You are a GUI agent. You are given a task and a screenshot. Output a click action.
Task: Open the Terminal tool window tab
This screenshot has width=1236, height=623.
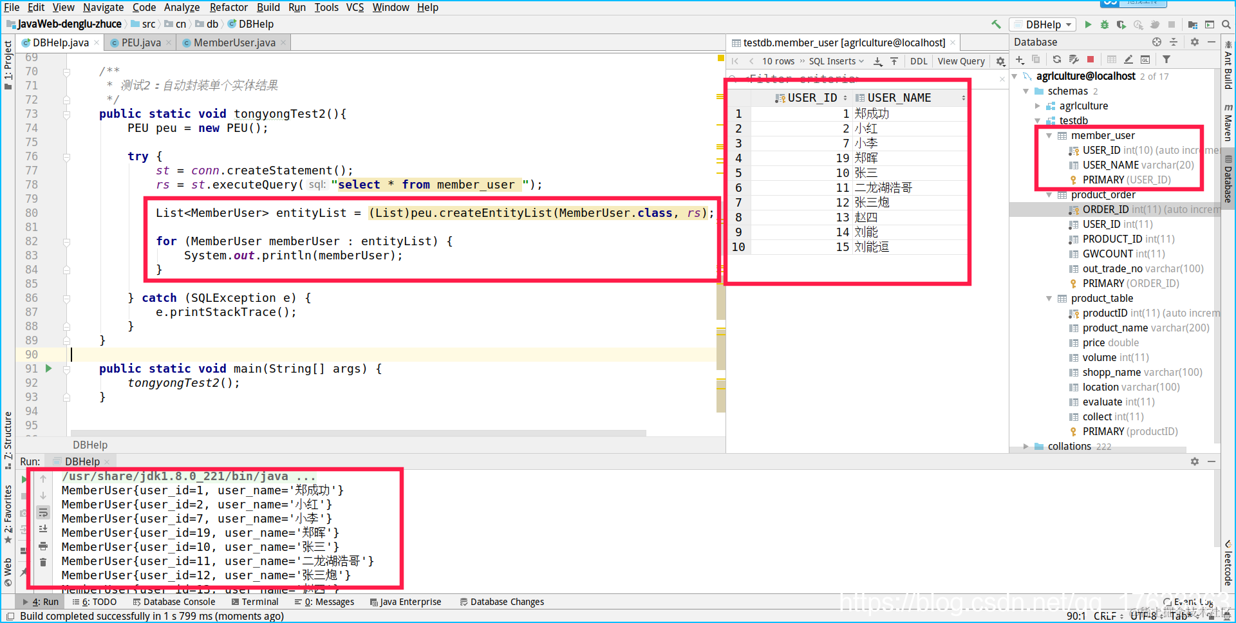(x=255, y=602)
